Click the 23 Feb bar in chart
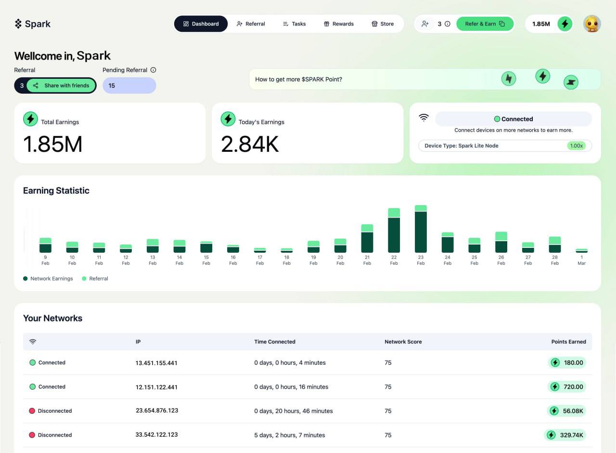This screenshot has height=453, width=616. click(x=421, y=229)
